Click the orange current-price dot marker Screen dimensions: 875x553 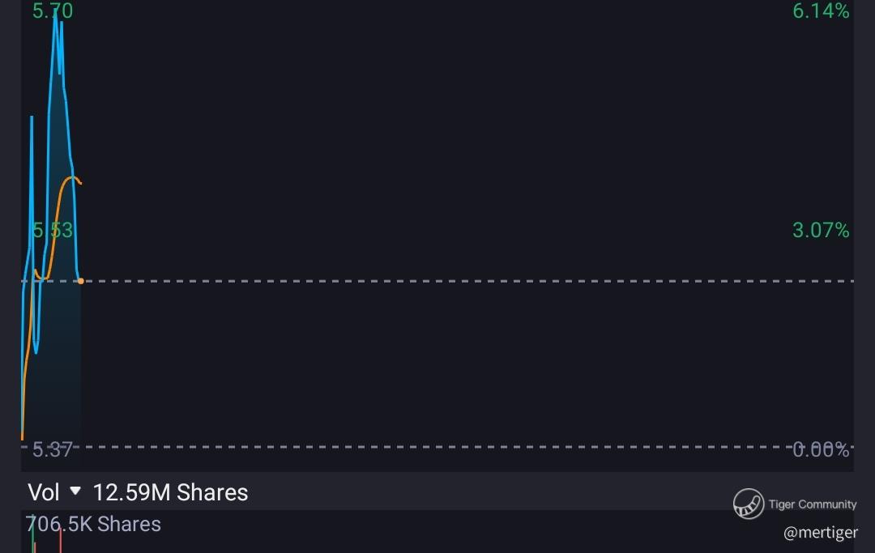pos(81,281)
